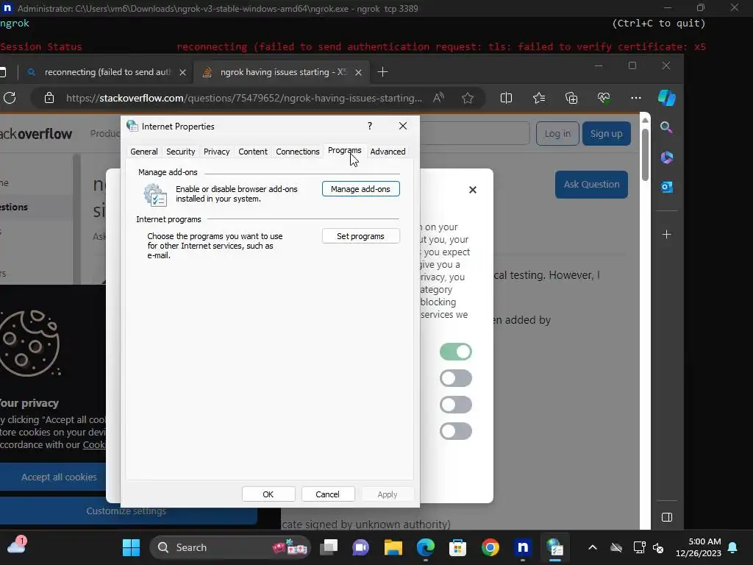This screenshot has height=565, width=753.
Task: Close the 'ngrok having issues starting' tab
Action: pyautogui.click(x=358, y=73)
